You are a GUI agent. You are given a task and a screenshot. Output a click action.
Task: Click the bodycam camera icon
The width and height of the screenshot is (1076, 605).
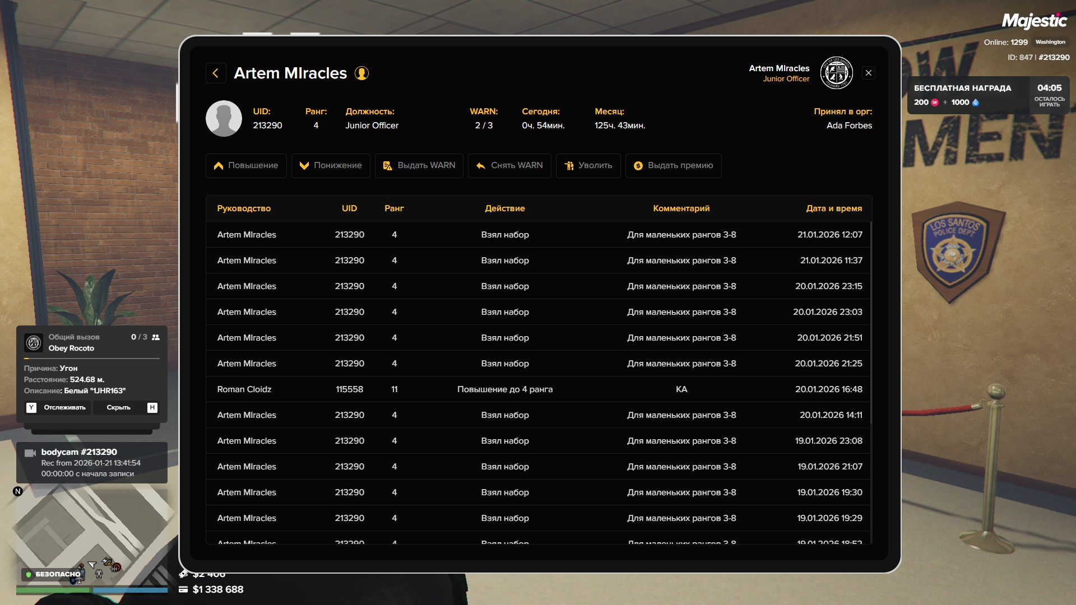[30, 453]
